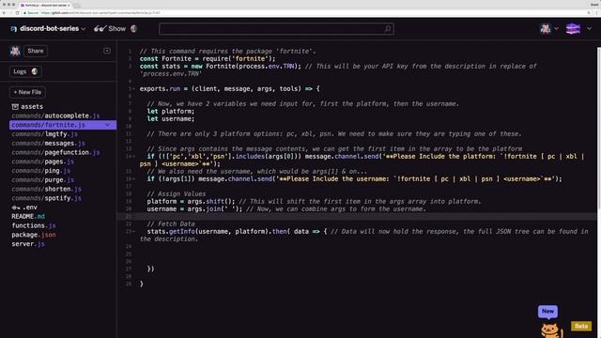Click 'platform = args.shift();' code
The width and height of the screenshot is (601, 338).
click(x=191, y=202)
